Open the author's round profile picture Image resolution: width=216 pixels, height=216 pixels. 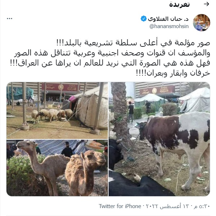click(201, 22)
